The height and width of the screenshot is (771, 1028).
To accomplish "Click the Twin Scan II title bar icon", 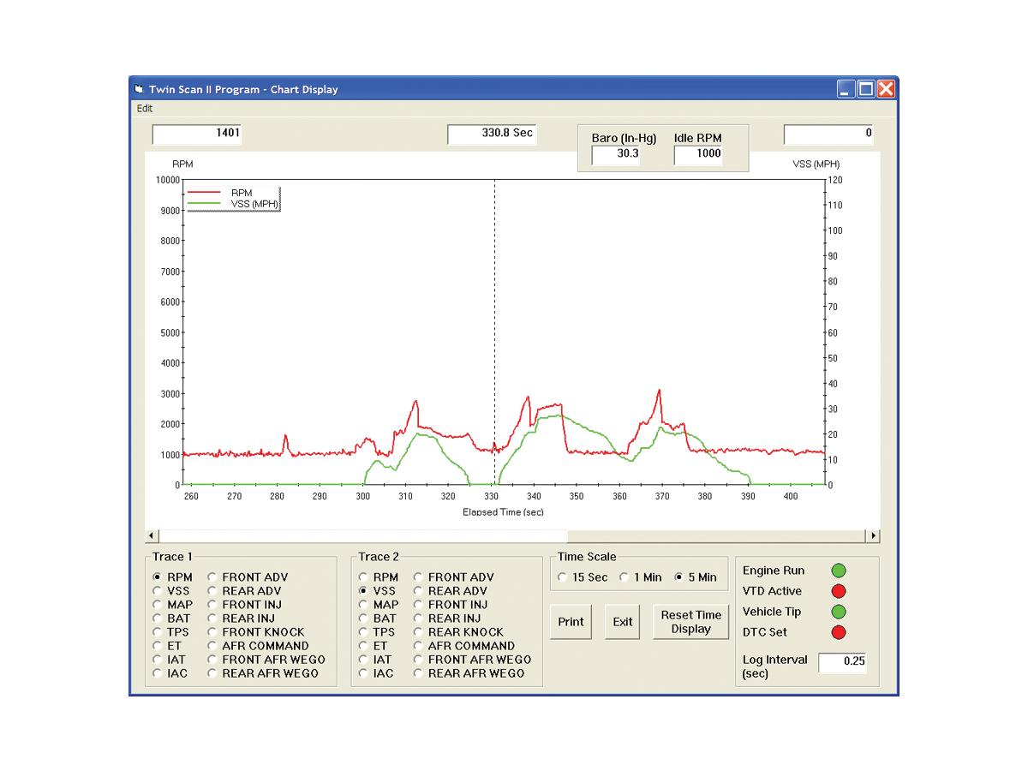I will click(139, 89).
